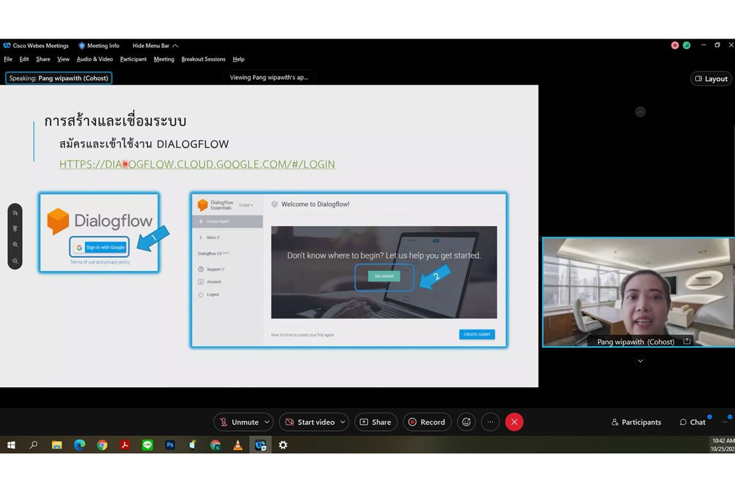Viewport: 735px width, 490px height.
Task: Open the Participants panel
Action: point(636,422)
